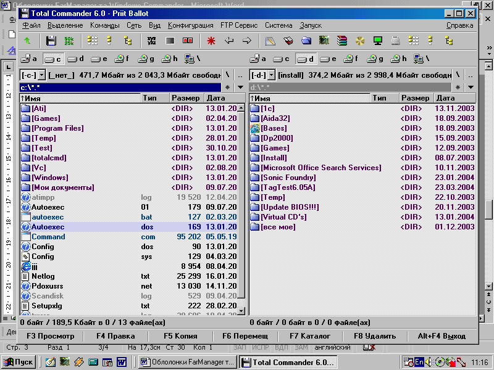The height and width of the screenshot is (370, 494).
Task: Sort right panel by Дата column
Action: pyautogui.click(x=454, y=98)
